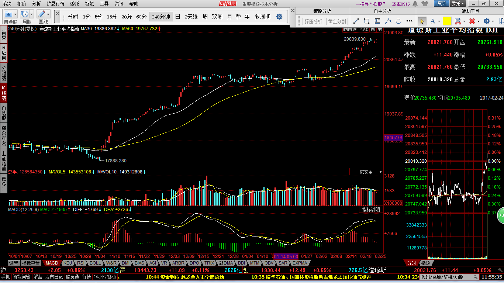The height and width of the screenshot is (283, 504).
Task: Open the 分析 menu
Action: tap(37, 4)
